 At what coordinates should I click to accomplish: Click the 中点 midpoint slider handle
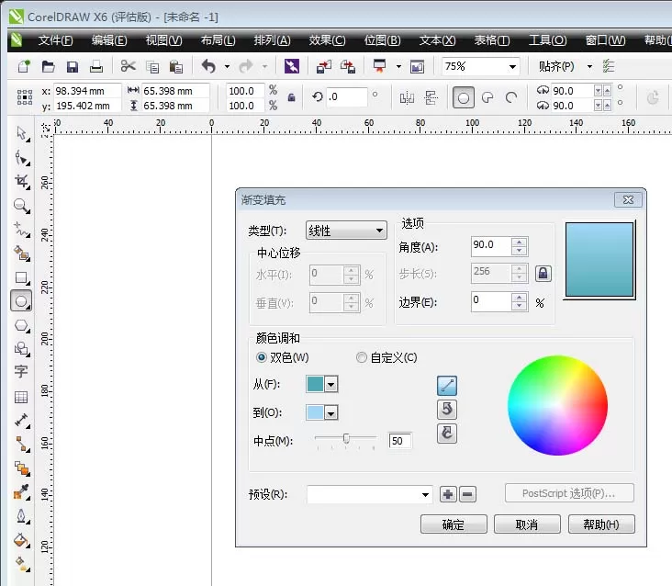pos(346,438)
